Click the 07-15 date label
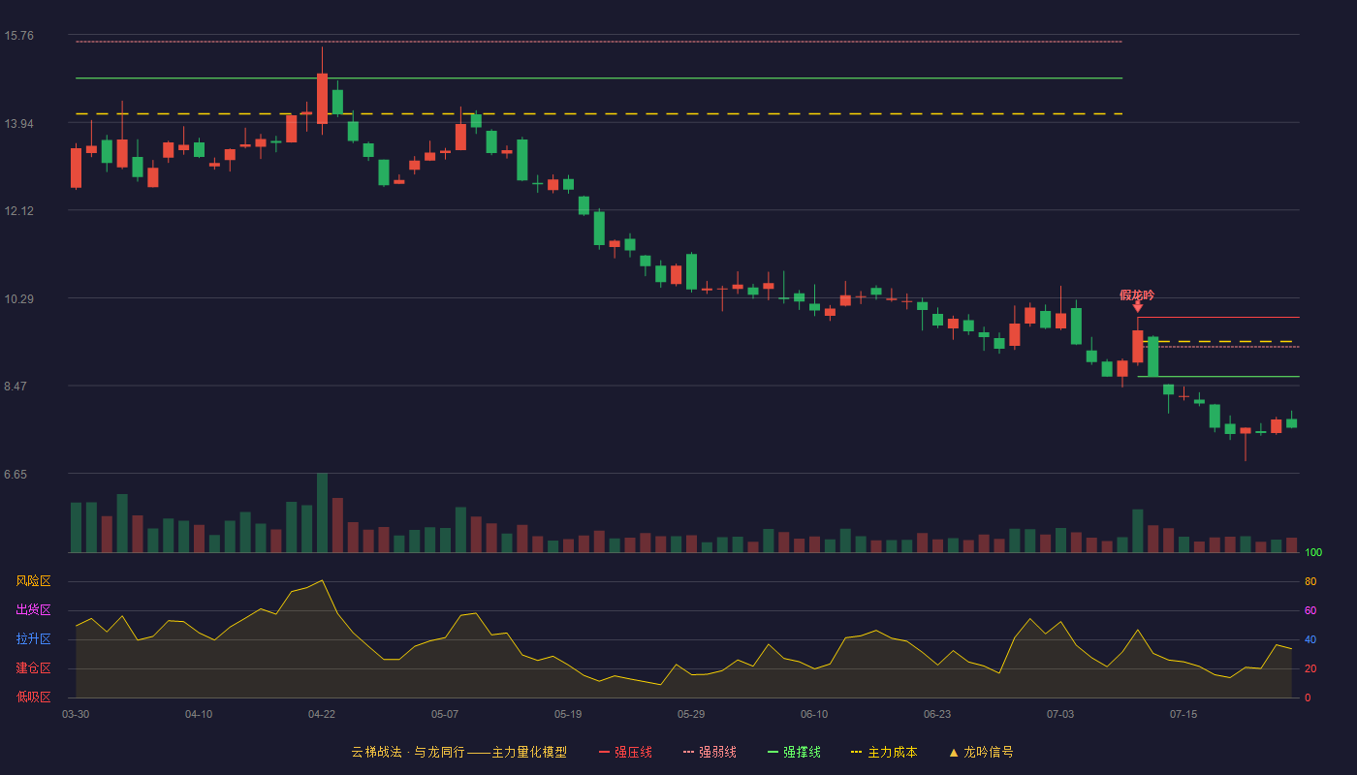 click(1183, 714)
